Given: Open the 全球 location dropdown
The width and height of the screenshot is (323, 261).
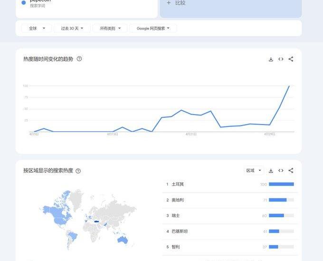Looking at the screenshot, I should point(37,29).
